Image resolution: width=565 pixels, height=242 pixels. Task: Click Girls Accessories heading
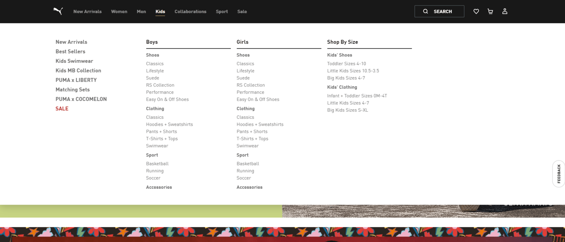[x=249, y=187]
